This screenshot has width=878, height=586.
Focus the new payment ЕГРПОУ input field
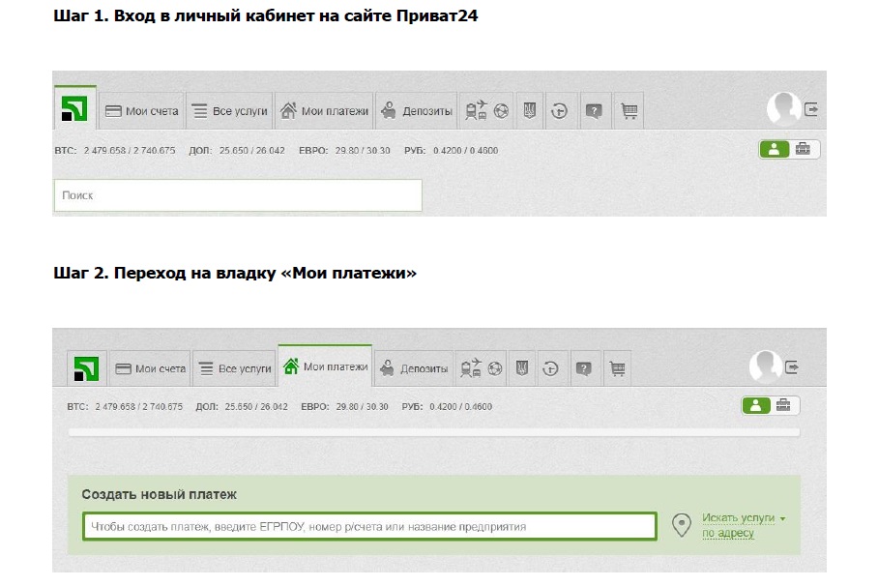(369, 527)
